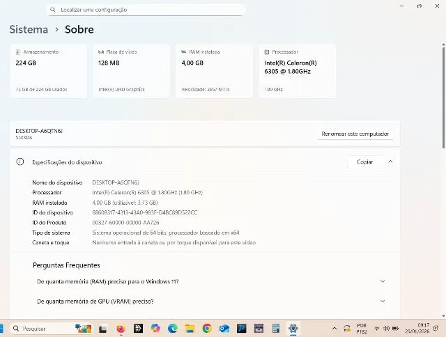This screenshot has width=446, height=337.
Task: Open the Calculator from the taskbar
Action: click(x=276, y=329)
